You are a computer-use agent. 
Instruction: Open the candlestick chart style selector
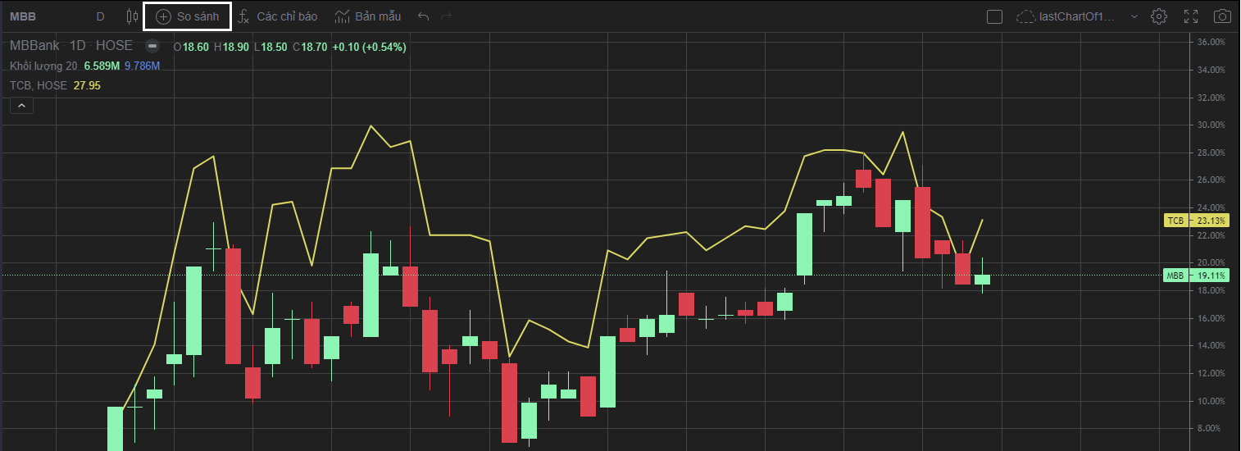pyautogui.click(x=133, y=16)
